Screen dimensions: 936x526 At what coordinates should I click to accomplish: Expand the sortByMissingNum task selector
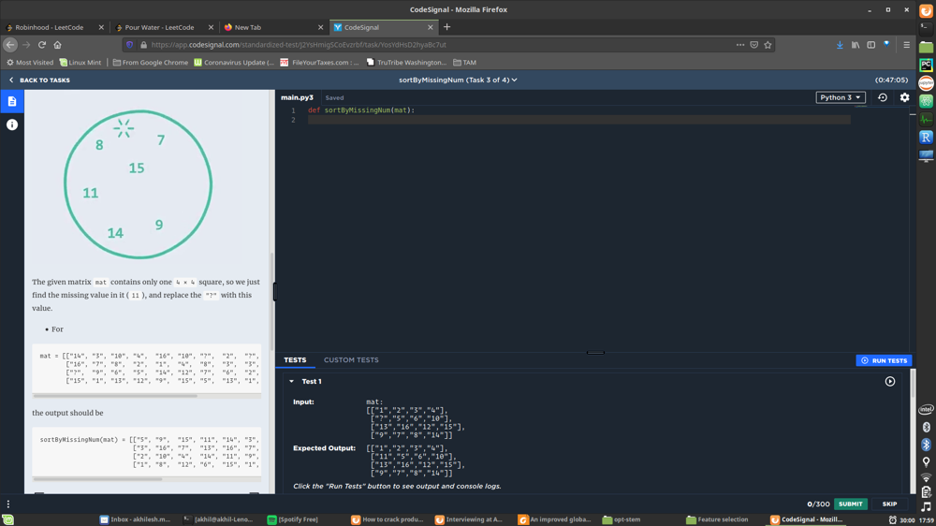click(x=458, y=80)
